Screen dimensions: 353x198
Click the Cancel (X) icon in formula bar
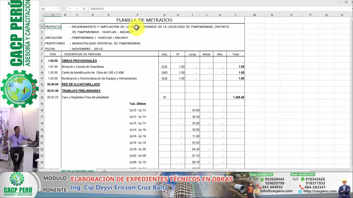coord(70,9)
